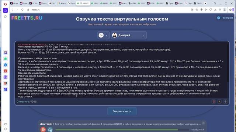Switch to the first browser tab
236x132 pixels.
point(14,3)
